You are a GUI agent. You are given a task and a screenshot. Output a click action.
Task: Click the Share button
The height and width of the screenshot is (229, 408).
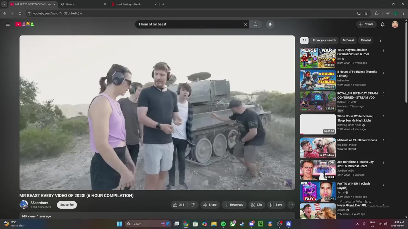coord(210,205)
